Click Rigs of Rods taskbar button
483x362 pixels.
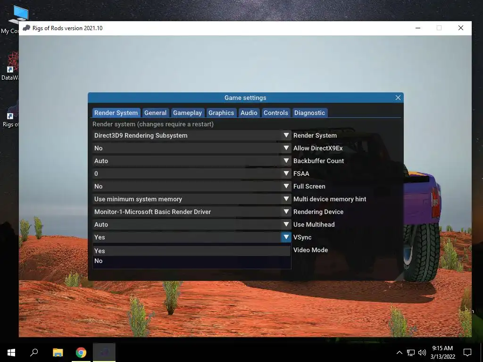tap(104, 353)
